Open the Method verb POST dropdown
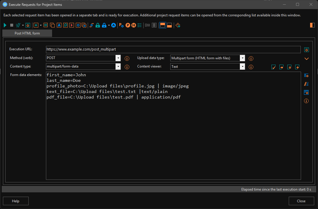This screenshot has width=318, height=209. tap(118, 58)
